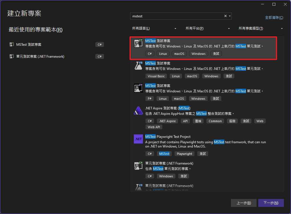Select the F# MSTest 測試專案 title
Viewport: 291px width, 214px height.
tap(158, 86)
